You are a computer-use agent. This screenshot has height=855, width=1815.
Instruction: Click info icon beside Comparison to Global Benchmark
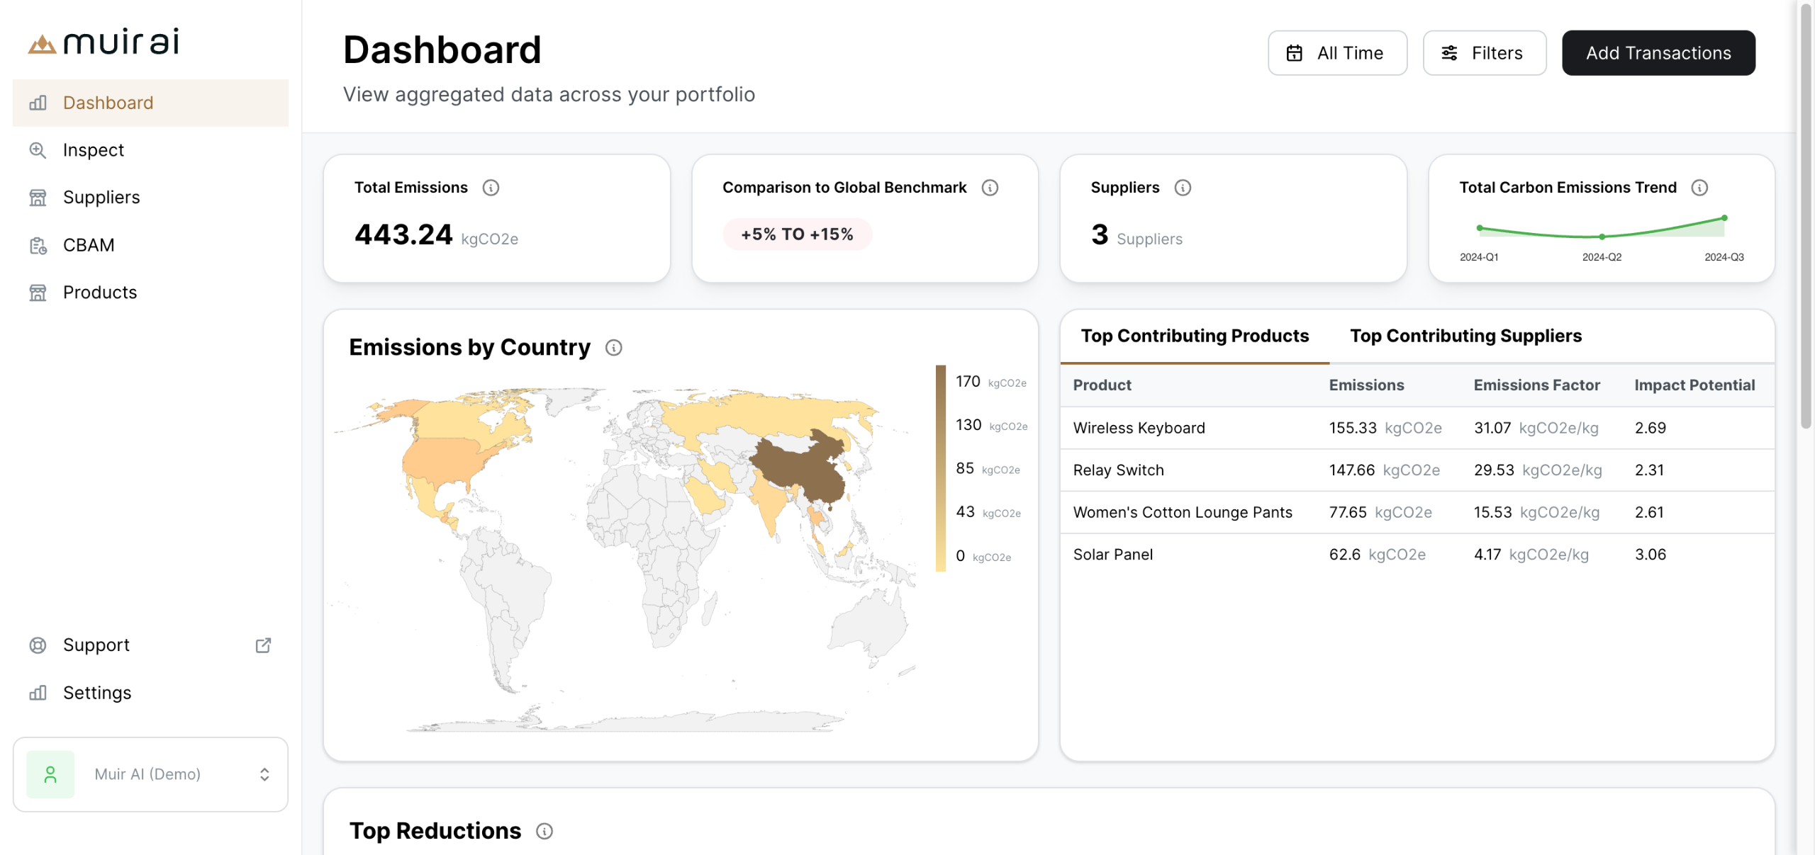(990, 188)
